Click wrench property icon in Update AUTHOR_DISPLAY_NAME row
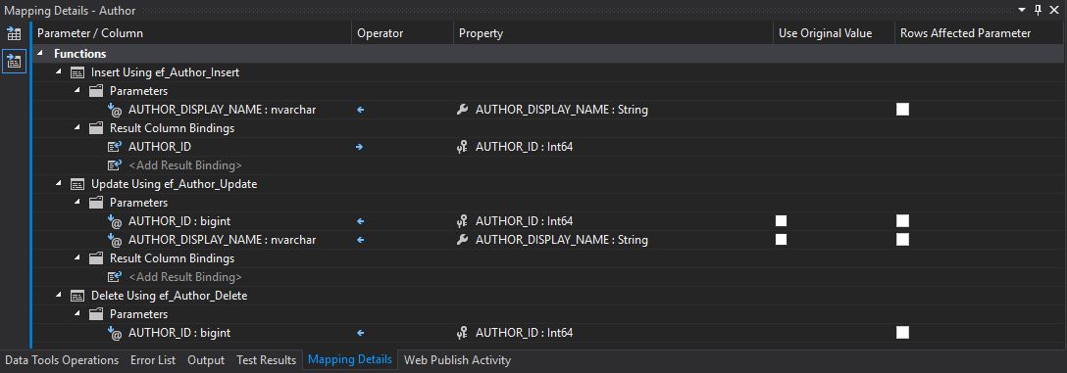This screenshot has height=373, width=1067. pyautogui.click(x=463, y=240)
